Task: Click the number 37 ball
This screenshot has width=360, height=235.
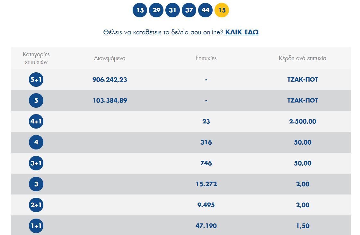Action: [189, 10]
